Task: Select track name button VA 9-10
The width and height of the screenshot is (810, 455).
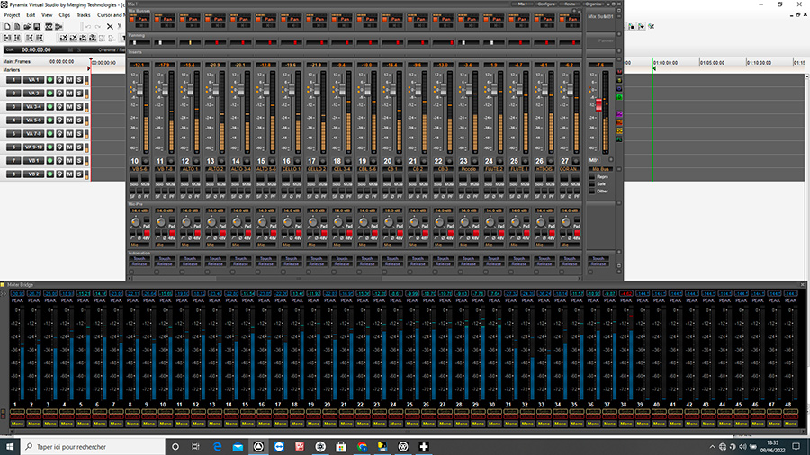Action: (x=33, y=147)
